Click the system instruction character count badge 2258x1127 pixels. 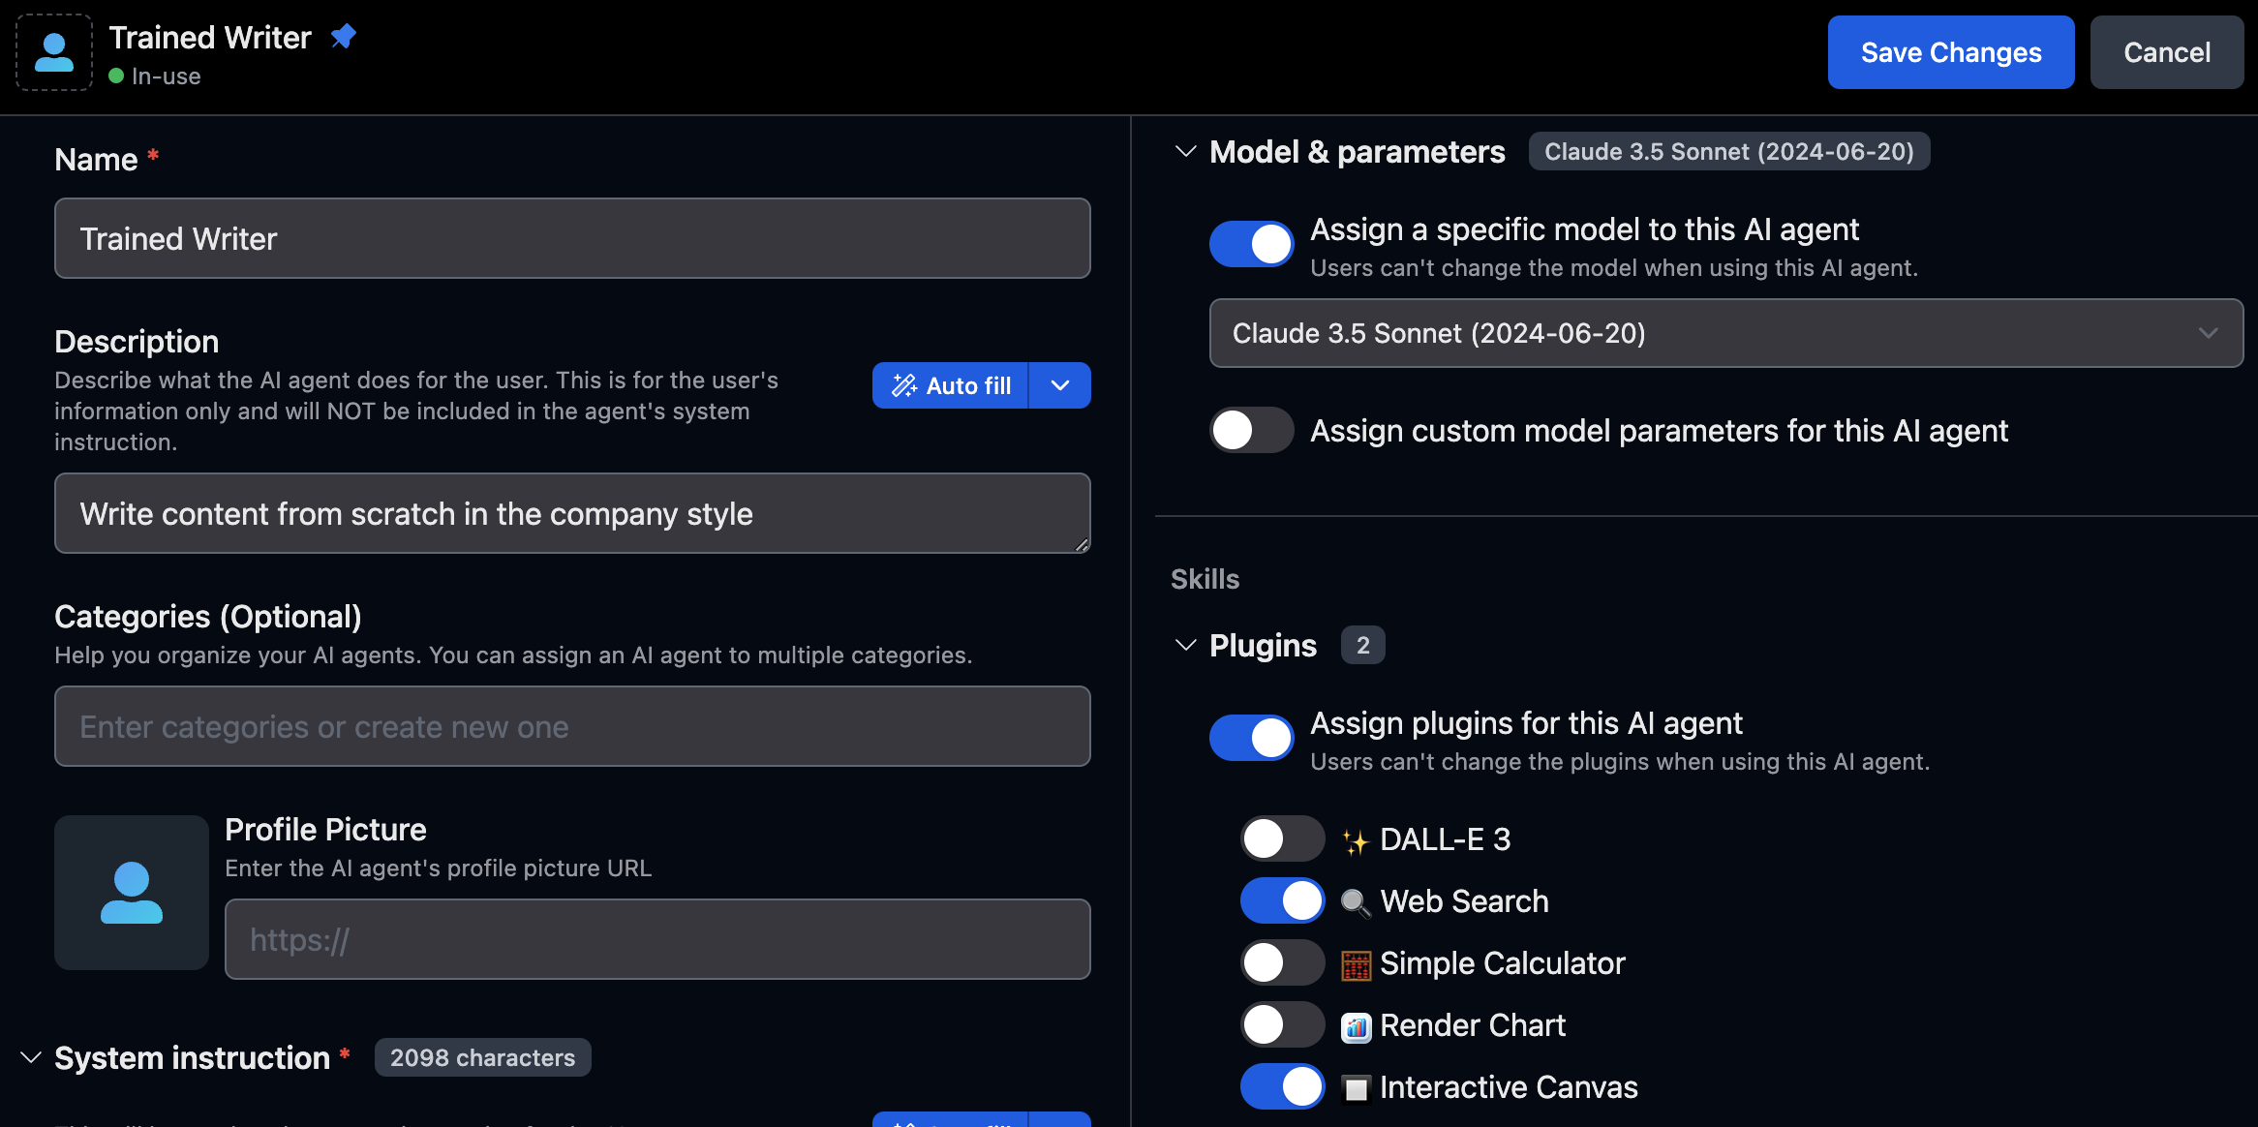coord(482,1056)
